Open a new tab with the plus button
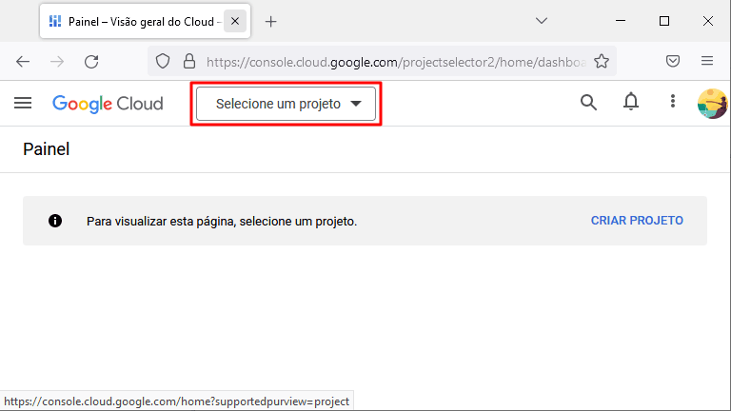Screen dimensions: 731x411 pos(271,22)
